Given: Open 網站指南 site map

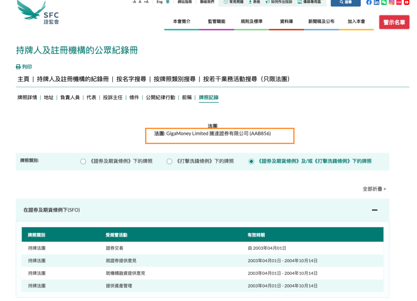Looking at the screenshot, I should (184, 2).
